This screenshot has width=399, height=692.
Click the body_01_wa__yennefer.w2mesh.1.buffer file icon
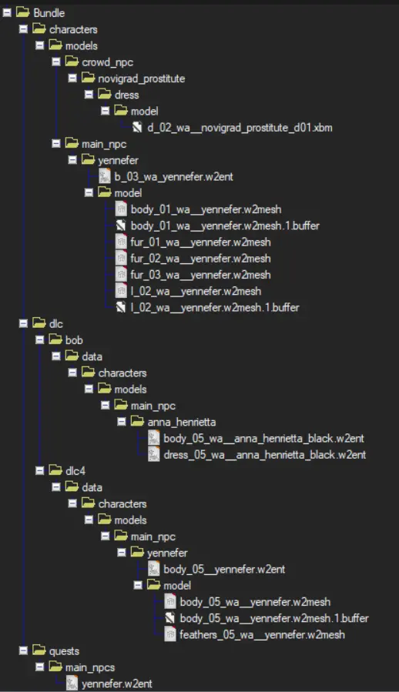(x=121, y=226)
